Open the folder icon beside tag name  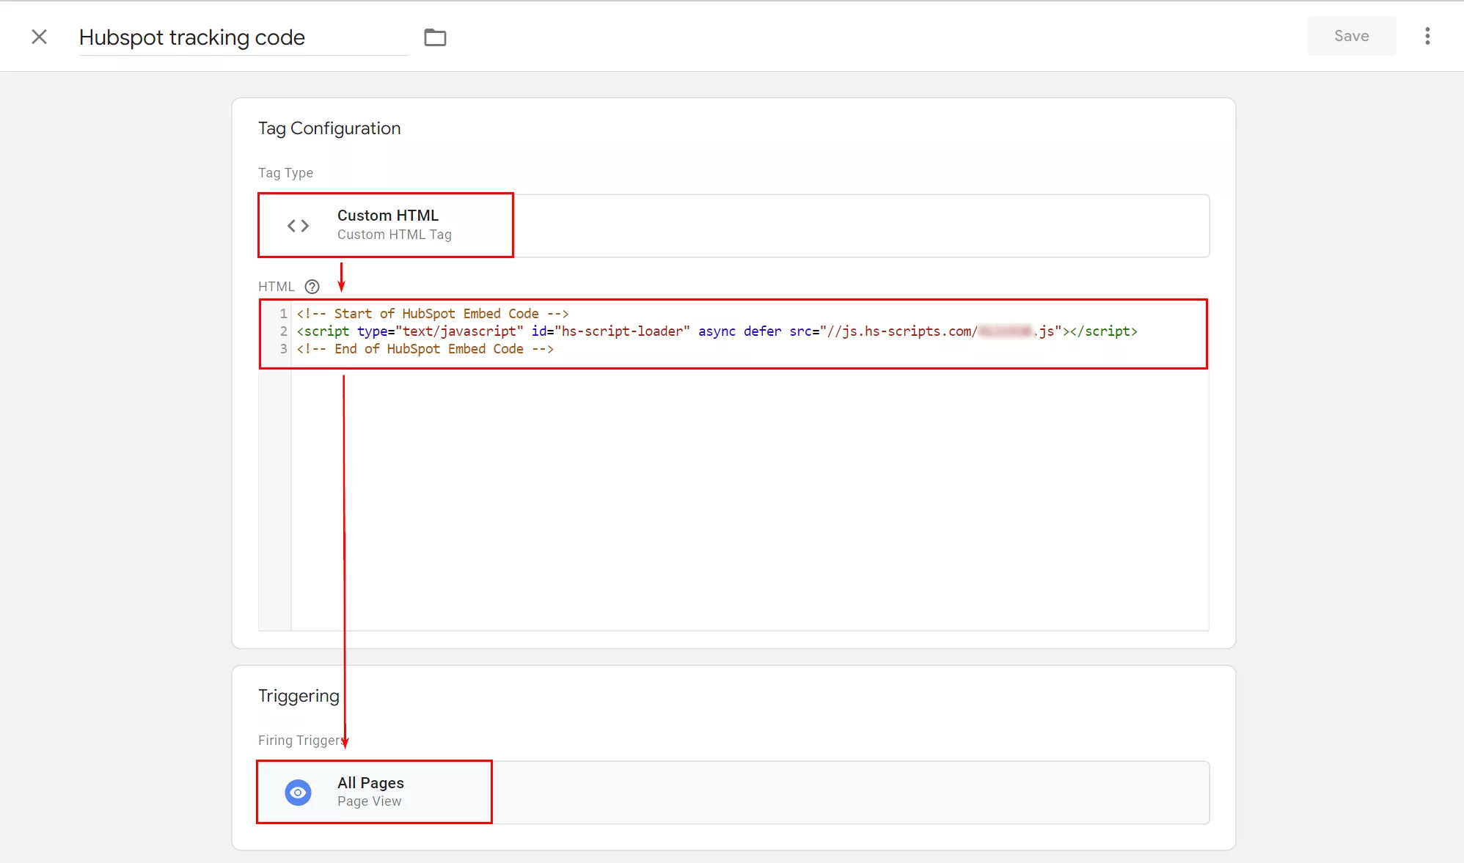click(x=435, y=37)
